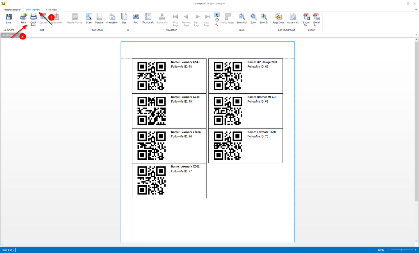
Task: Click the text "Name: Lexmark x342n"
Action: pos(186,132)
